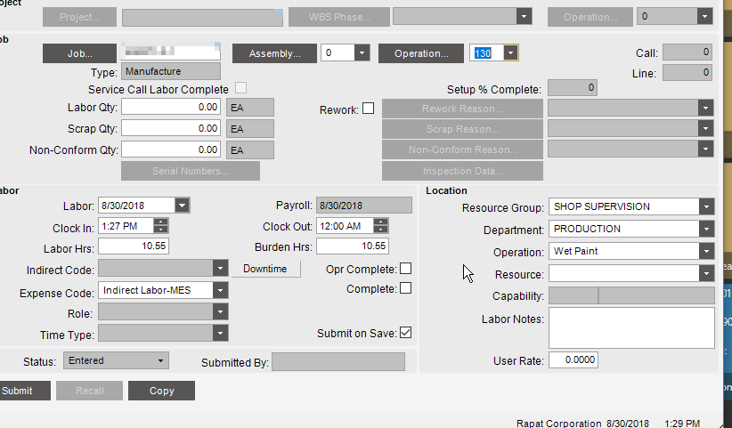The height and width of the screenshot is (428, 732).
Task: Click the Non-Conform Qty field
Action: click(171, 150)
